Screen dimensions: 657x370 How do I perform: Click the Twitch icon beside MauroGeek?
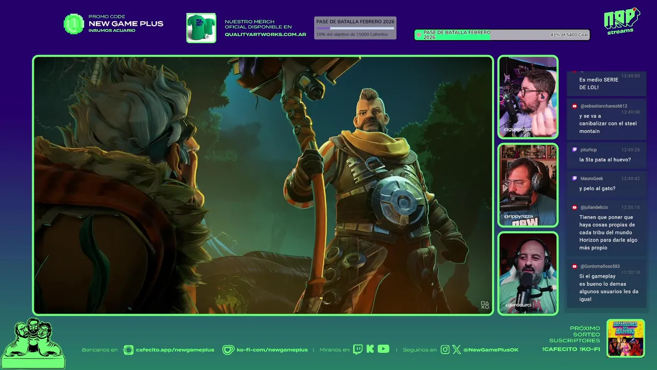574,178
